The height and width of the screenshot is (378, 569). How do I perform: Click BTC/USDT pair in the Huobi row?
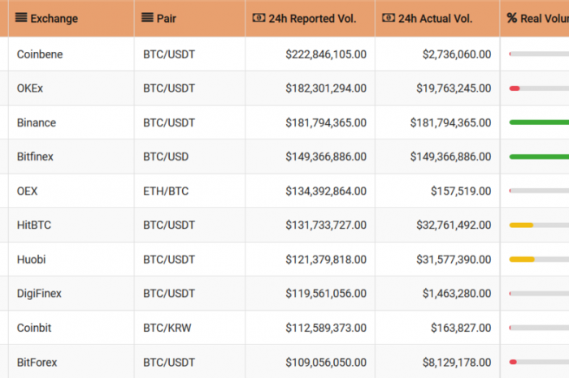point(169,260)
